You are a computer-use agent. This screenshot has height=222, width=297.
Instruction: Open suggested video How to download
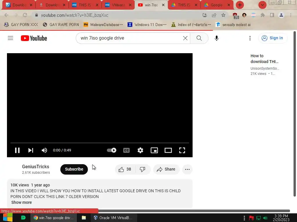265,59
